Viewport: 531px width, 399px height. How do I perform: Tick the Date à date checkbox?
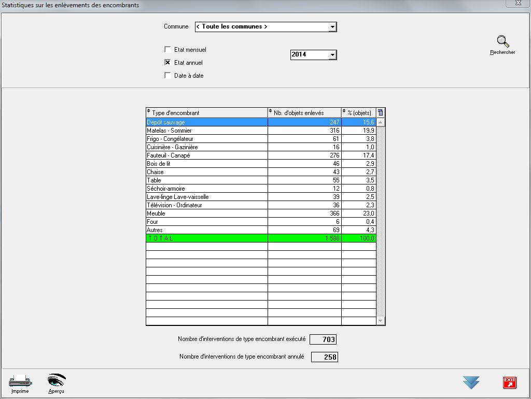click(x=167, y=76)
